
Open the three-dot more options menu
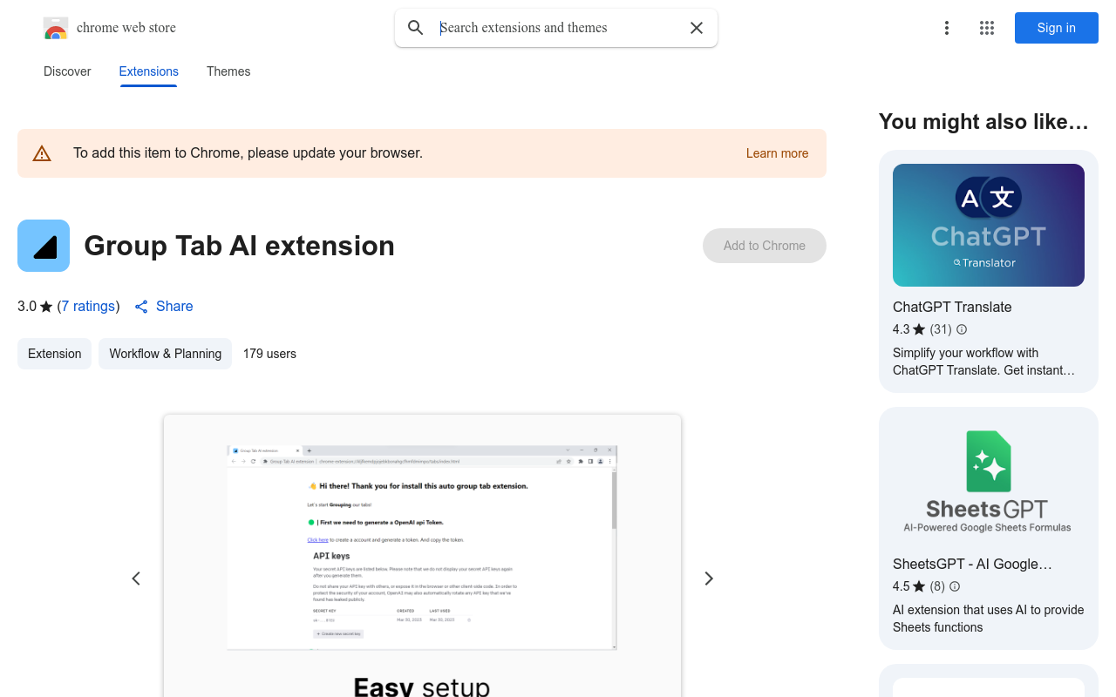tap(947, 28)
